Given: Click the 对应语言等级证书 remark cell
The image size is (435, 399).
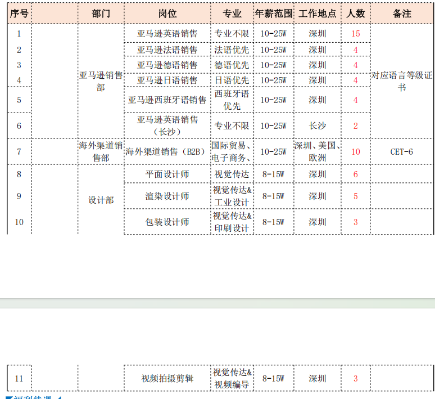Looking at the screenshot, I should [x=402, y=81].
